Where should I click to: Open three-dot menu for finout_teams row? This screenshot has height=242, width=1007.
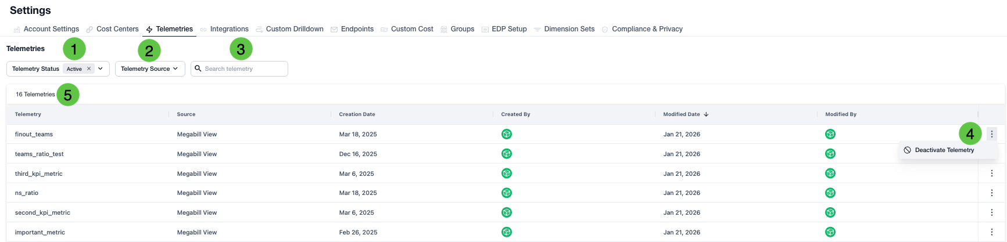[991, 134]
